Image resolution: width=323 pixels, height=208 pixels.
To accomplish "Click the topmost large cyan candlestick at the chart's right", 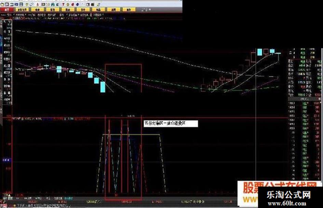I will (x=259, y=52).
